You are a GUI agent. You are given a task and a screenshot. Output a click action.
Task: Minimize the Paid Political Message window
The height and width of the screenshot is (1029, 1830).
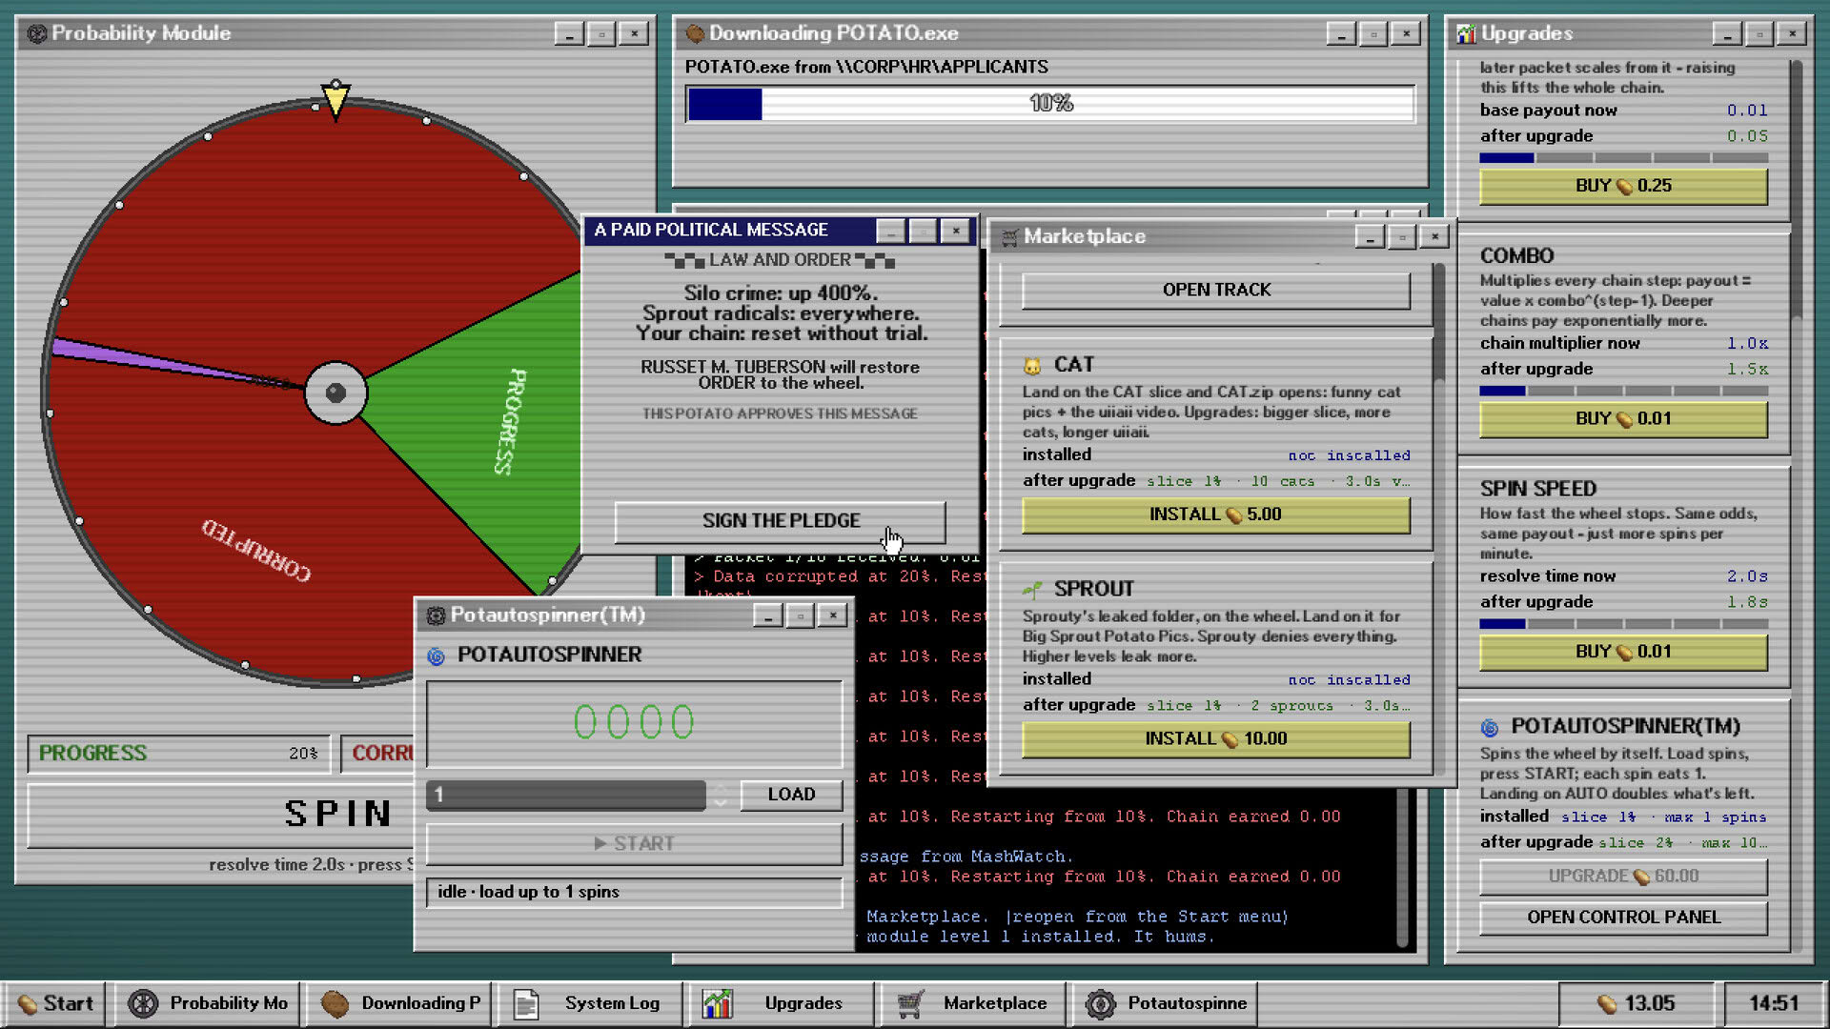point(890,231)
